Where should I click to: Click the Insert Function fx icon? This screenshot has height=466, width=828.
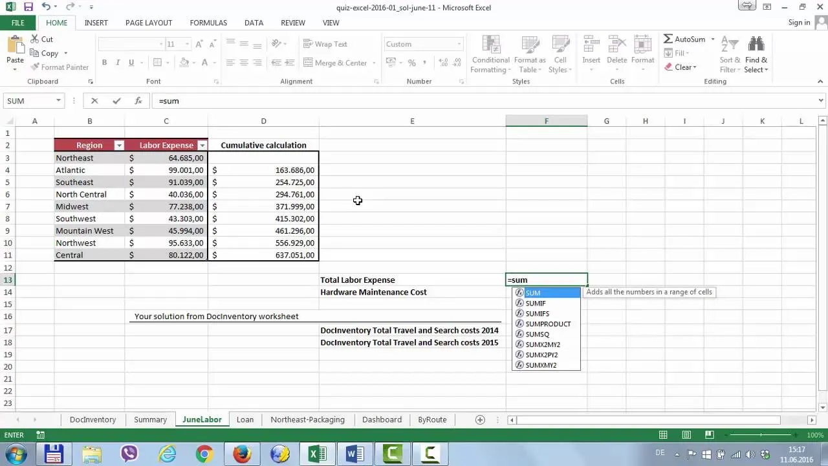pos(138,101)
